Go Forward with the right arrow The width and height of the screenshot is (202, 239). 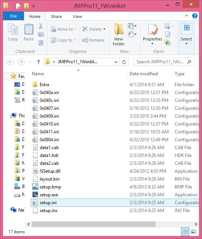pyautogui.click(x=21, y=62)
